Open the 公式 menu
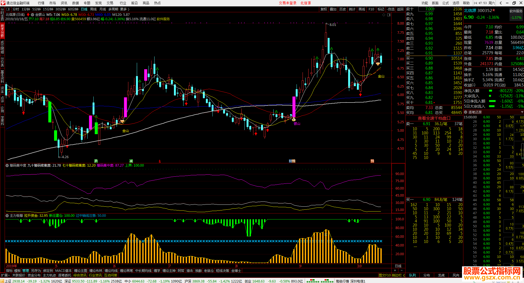This screenshot has width=524, height=283. point(446,3)
